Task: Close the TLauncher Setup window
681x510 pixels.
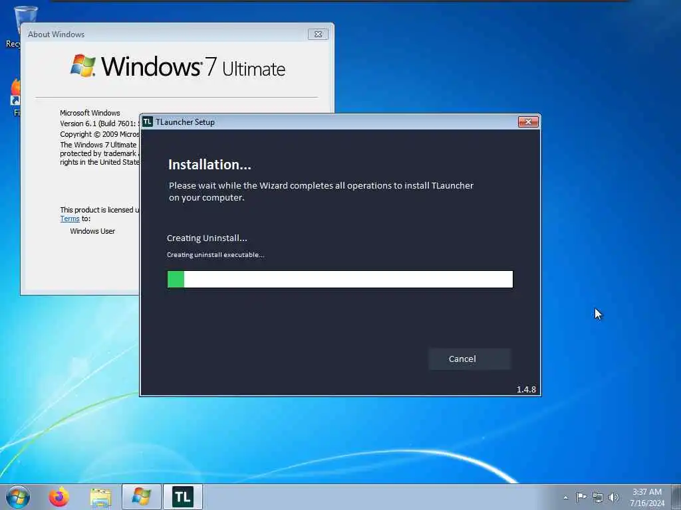Action: click(x=528, y=122)
